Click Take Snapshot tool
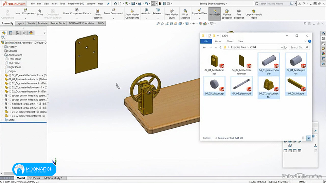 [x=239, y=14]
